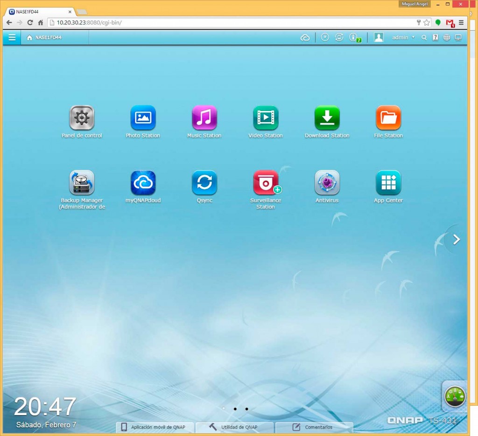Select the third desktop page dot
Image resolution: width=478 pixels, height=436 pixels.
246,409
